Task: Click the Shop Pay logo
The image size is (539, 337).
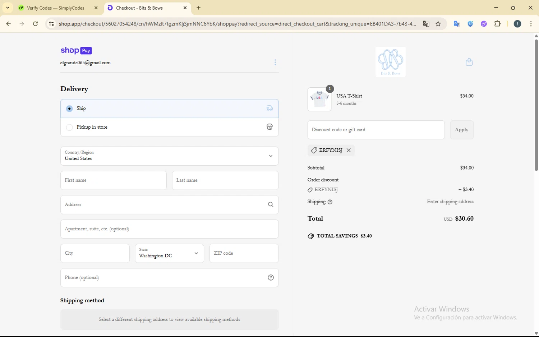Action: click(76, 51)
